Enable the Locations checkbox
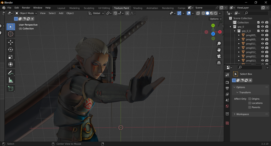This screenshot has width=271, height=146. pyautogui.click(x=250, y=103)
